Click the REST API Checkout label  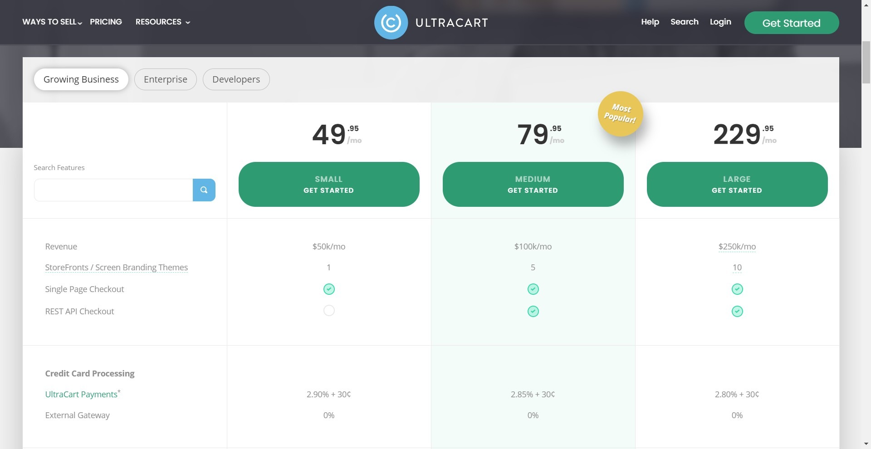tap(79, 312)
